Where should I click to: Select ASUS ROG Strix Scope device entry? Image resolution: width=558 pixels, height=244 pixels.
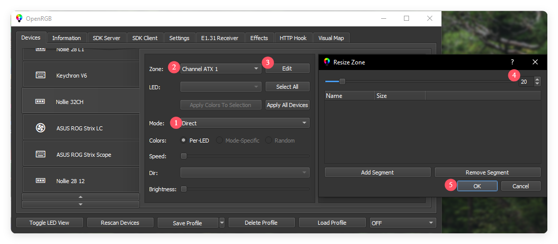[x=81, y=154]
